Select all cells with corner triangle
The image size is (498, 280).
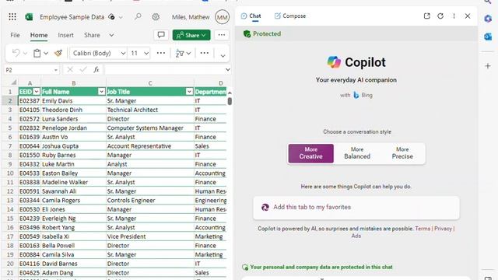point(14,82)
